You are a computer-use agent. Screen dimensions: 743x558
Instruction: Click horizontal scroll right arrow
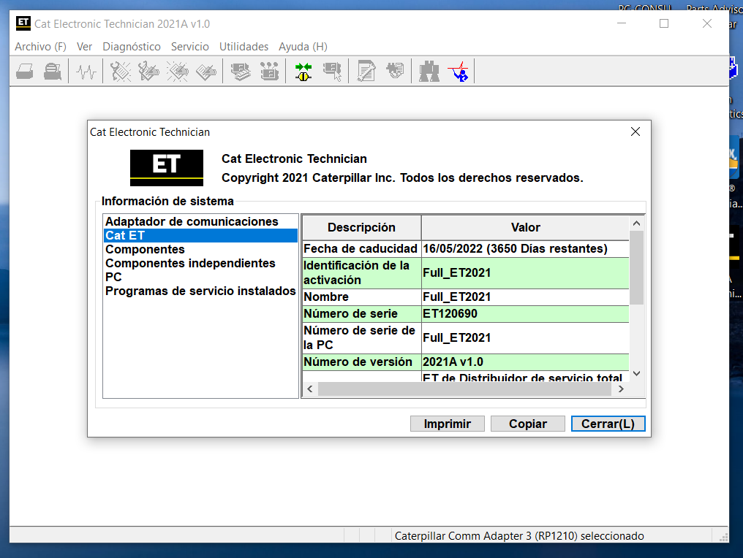621,389
